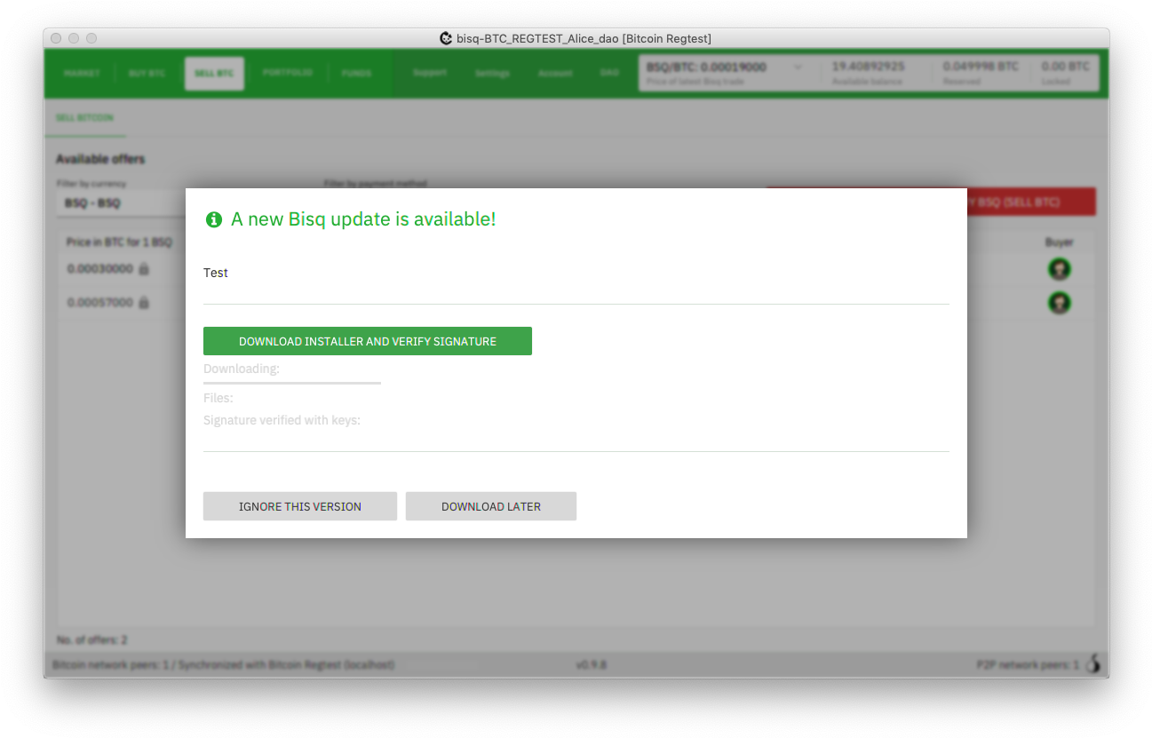1152x738 pixels.
Task: Click the locked 0.00 BTC value
Action: [1065, 67]
